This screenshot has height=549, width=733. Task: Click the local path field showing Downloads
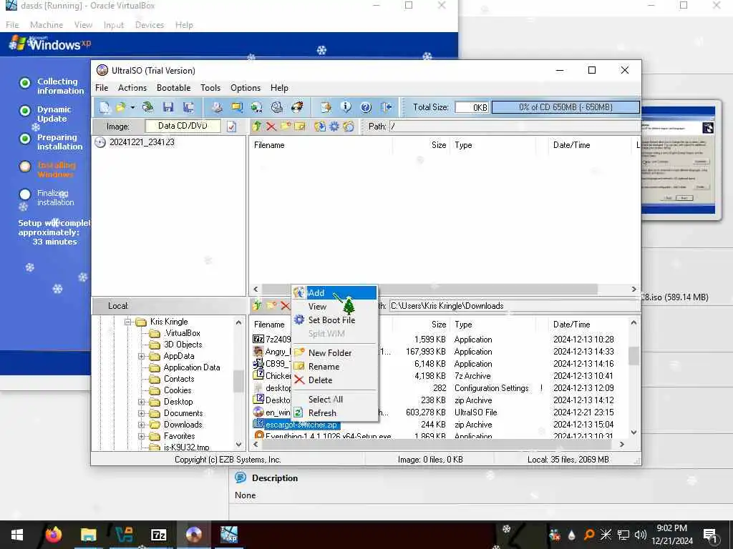tap(514, 306)
